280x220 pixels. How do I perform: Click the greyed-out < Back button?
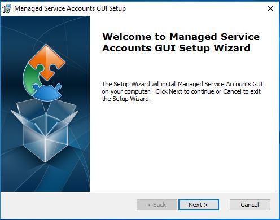click(157, 205)
